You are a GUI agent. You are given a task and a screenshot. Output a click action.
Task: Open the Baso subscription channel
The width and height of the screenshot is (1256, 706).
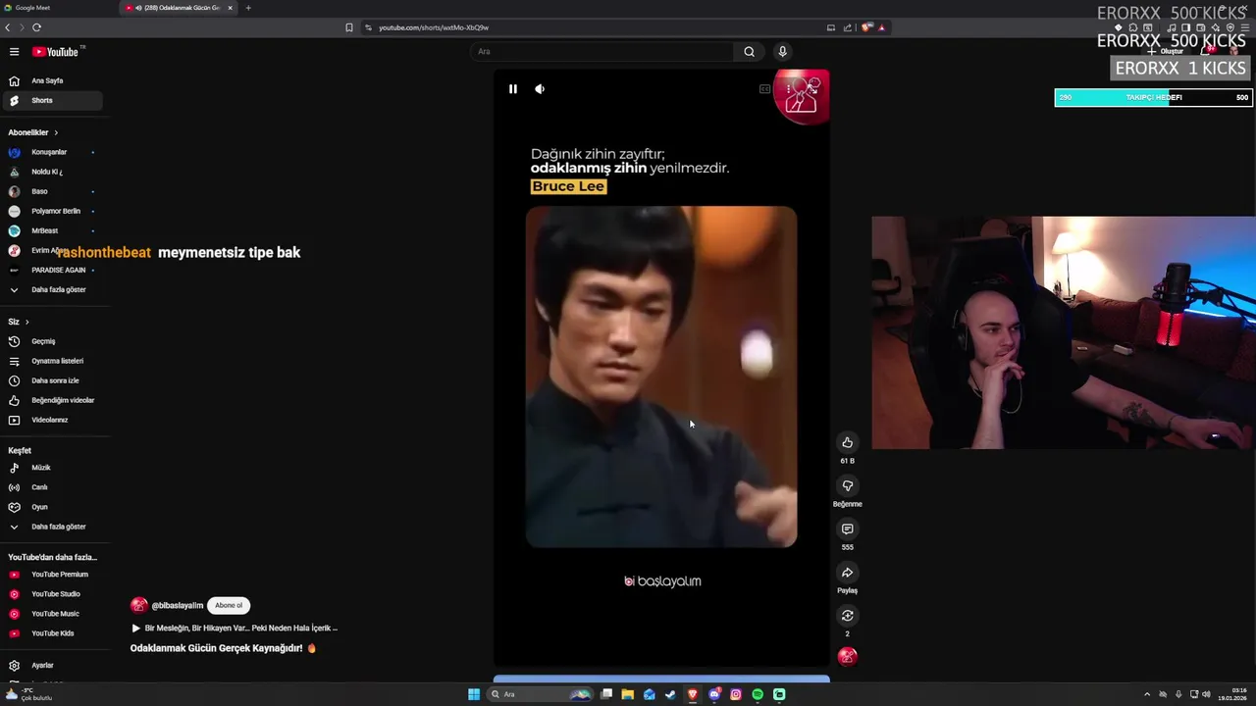coord(51,191)
